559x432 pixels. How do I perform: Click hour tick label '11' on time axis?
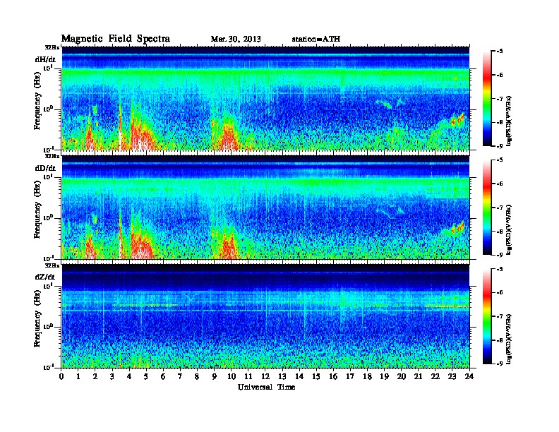[248, 376]
